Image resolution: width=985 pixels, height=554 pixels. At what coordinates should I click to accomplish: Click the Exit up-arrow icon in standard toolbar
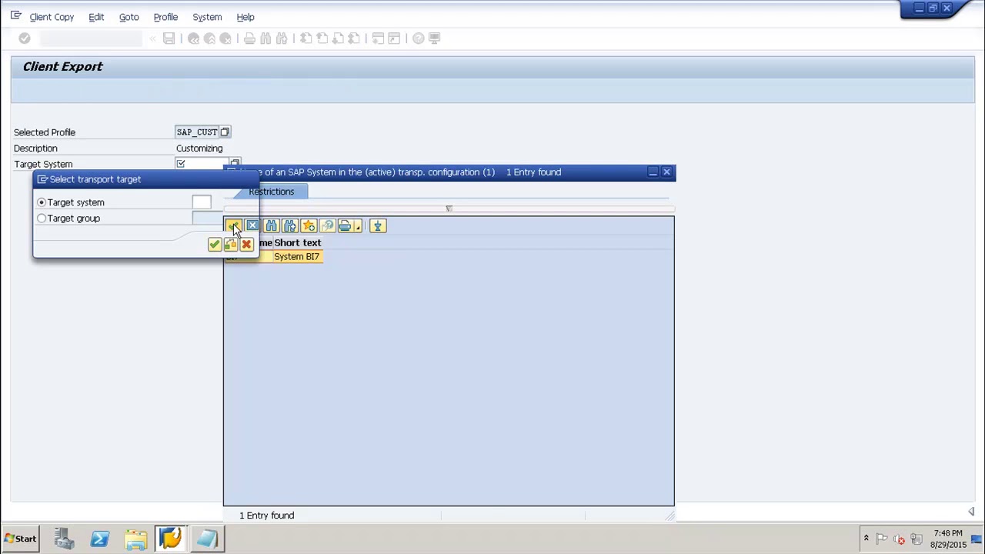[210, 38]
